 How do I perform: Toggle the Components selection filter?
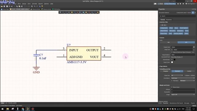pyautogui.click(x=164, y=28)
